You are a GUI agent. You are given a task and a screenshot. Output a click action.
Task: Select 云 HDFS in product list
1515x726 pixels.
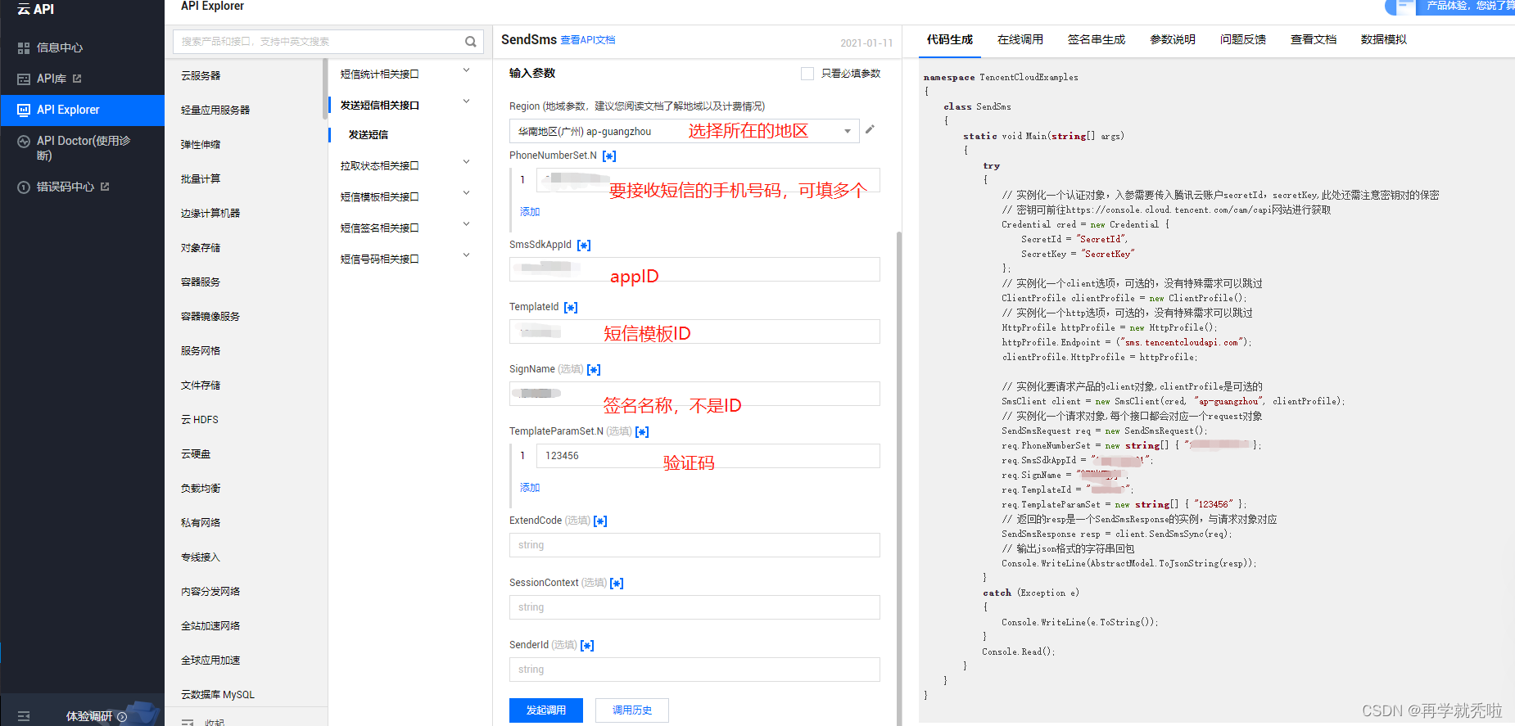point(200,419)
